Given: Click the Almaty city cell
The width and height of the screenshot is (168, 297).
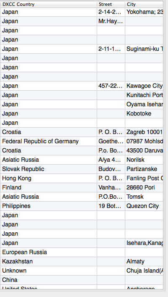Looking at the screenshot, I should click(144, 261).
